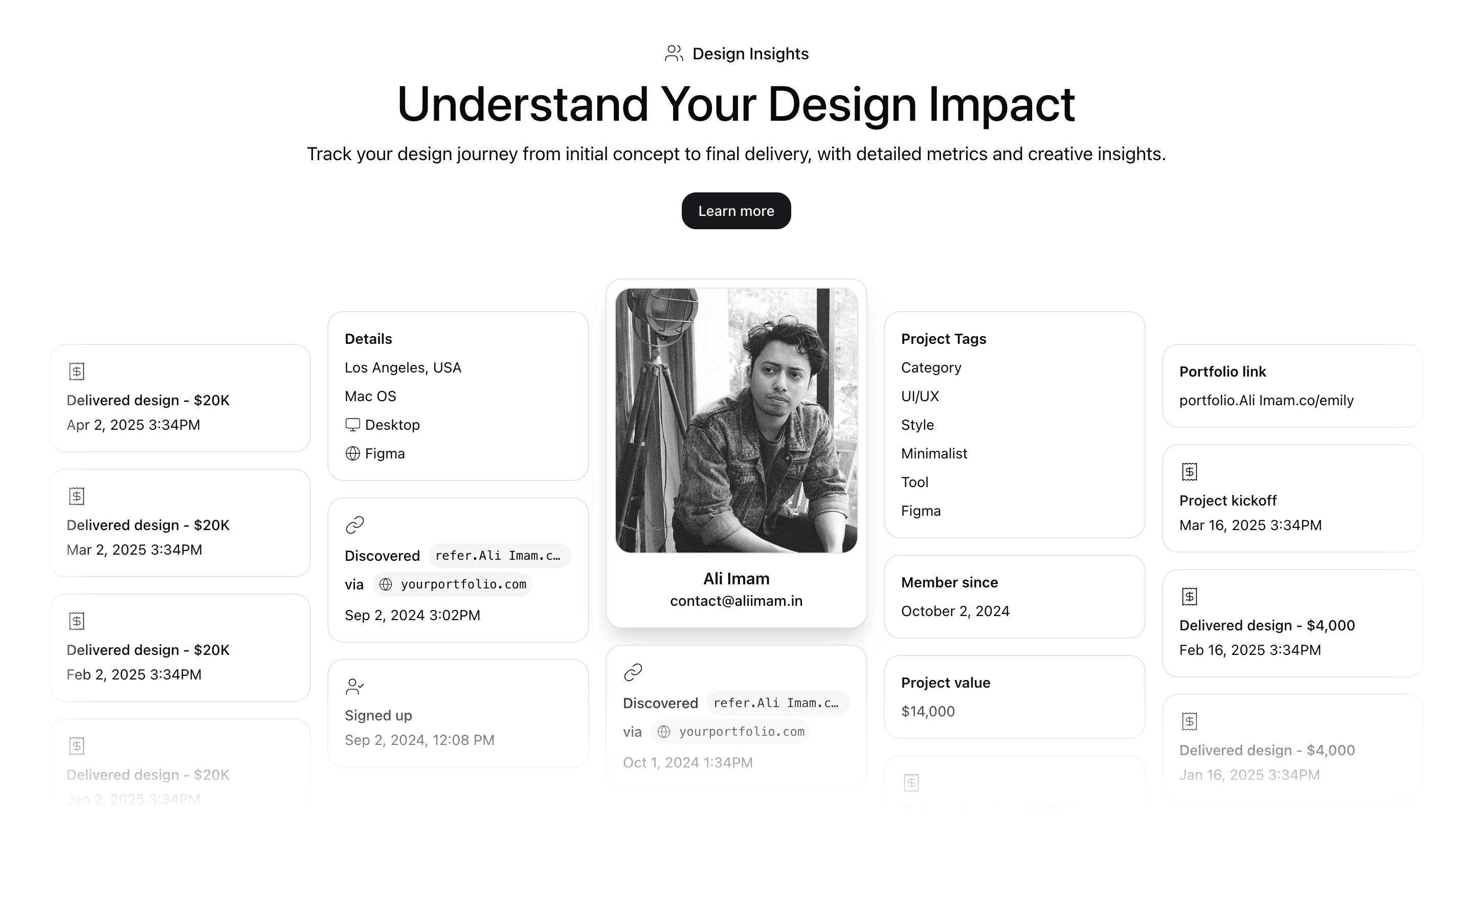Click receipt icon on Mar 2 delivery card

(x=77, y=496)
